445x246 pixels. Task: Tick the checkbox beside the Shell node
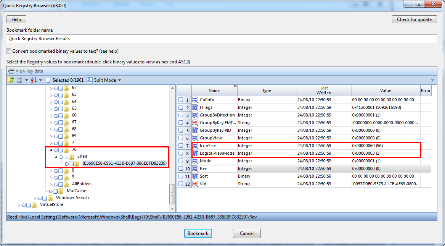66,156
